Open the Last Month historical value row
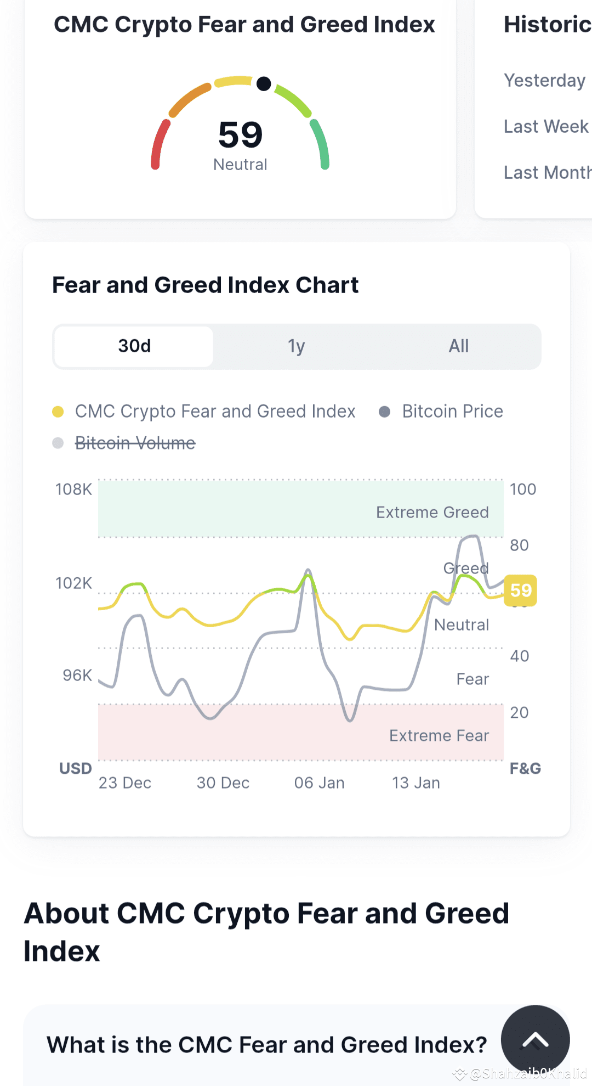592x1086 pixels. [548, 173]
